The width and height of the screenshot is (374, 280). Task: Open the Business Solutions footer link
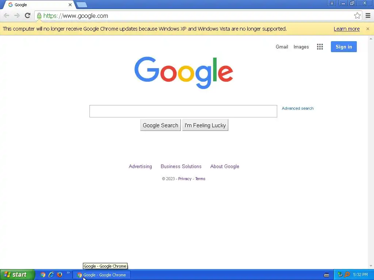point(181,166)
